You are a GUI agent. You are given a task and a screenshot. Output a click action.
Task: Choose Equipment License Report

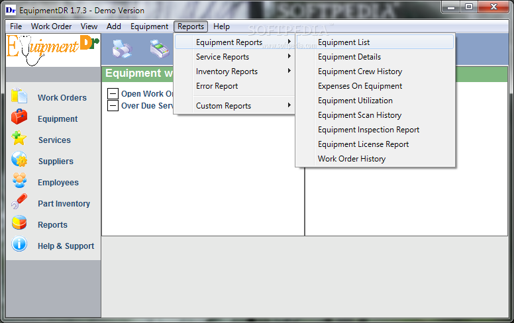(x=375, y=144)
